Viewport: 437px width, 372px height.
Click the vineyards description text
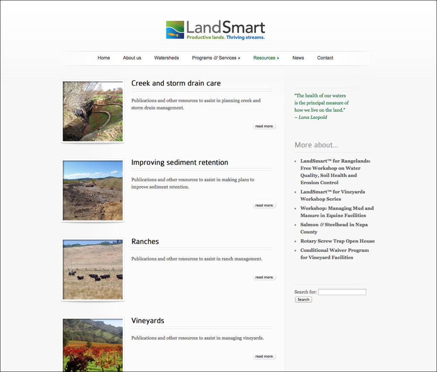pyautogui.click(x=198, y=338)
